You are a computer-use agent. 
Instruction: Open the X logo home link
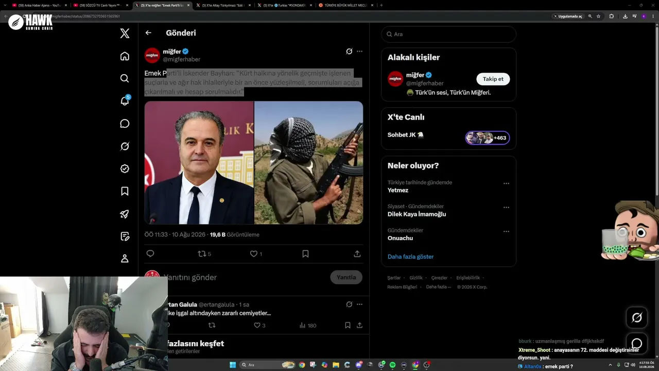click(125, 33)
